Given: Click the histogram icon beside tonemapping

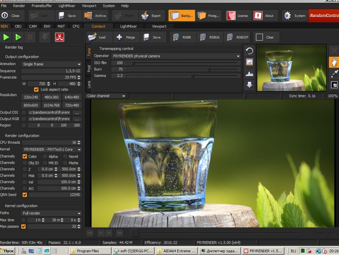Looking at the screenshot, I should point(249,74).
